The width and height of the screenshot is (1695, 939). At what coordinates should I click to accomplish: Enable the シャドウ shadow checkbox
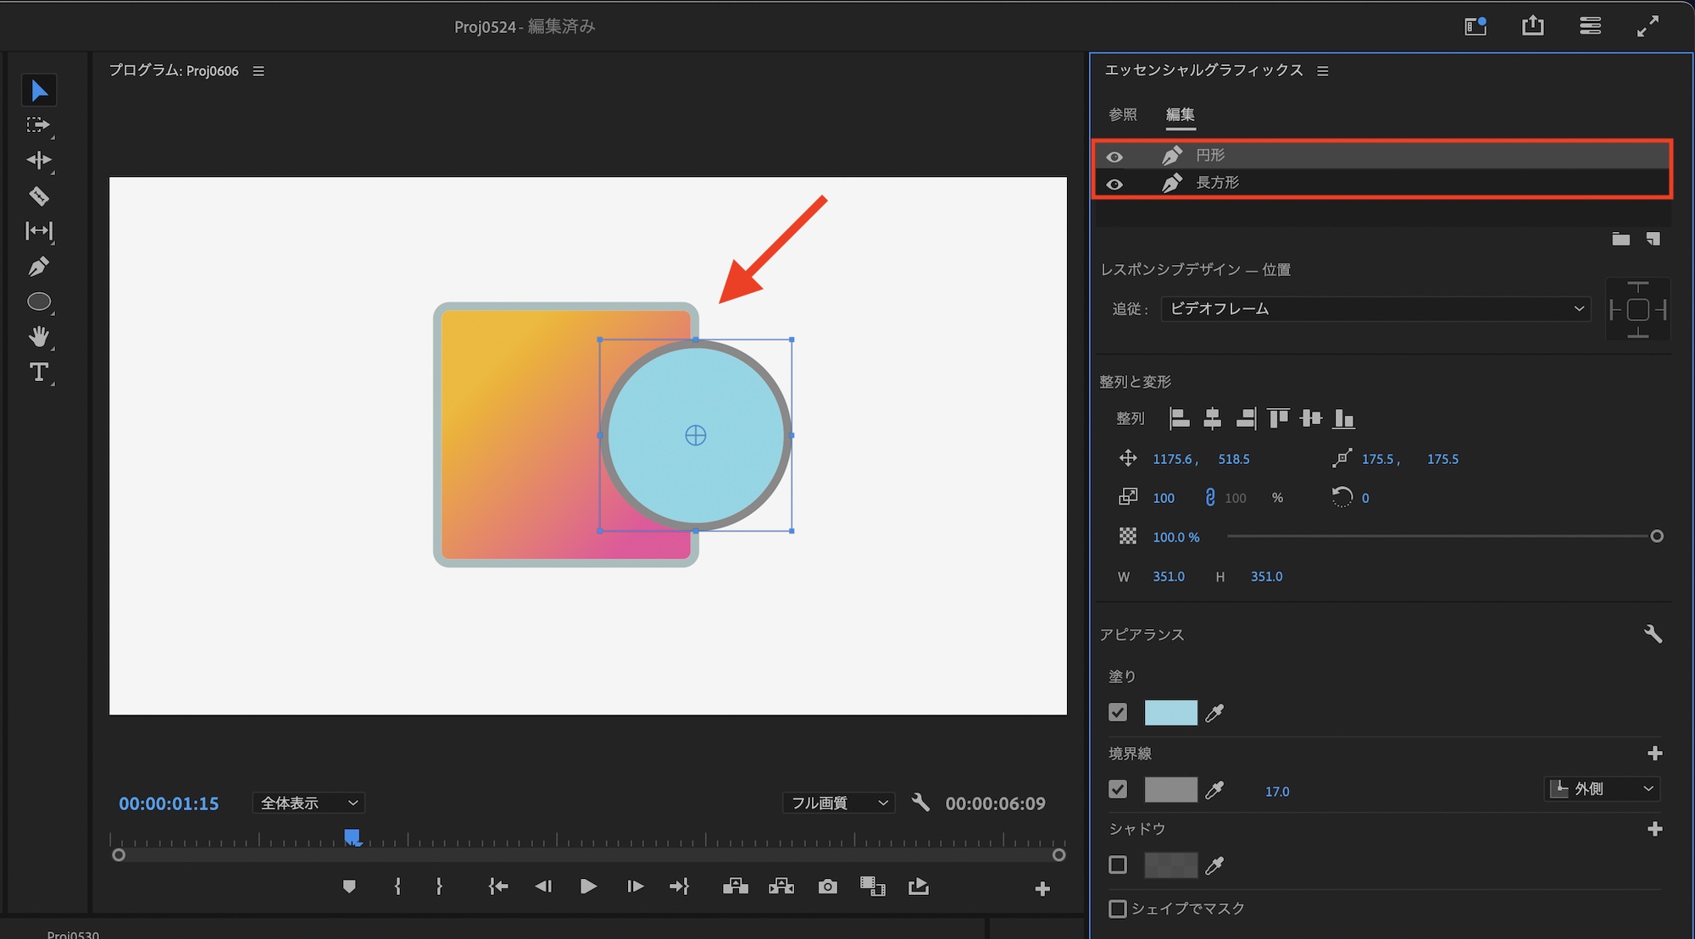tap(1118, 864)
